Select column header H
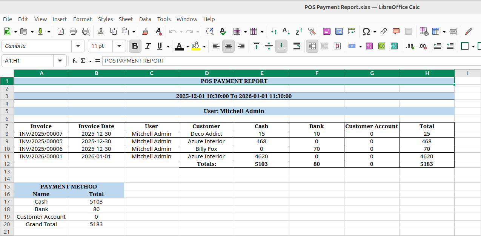This screenshot has width=481, height=236. (x=427, y=73)
